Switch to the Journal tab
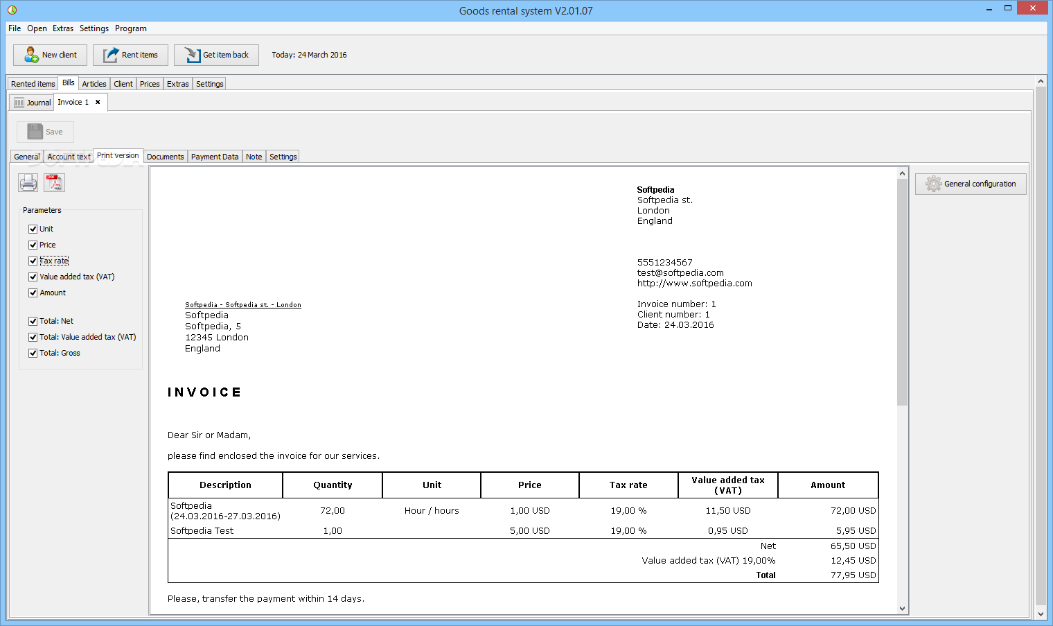This screenshot has width=1053, height=626. coord(33,103)
